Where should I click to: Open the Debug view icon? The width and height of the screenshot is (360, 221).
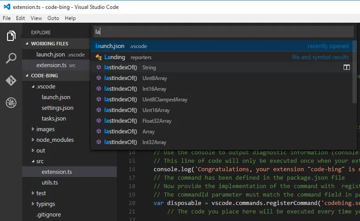(x=11, y=103)
